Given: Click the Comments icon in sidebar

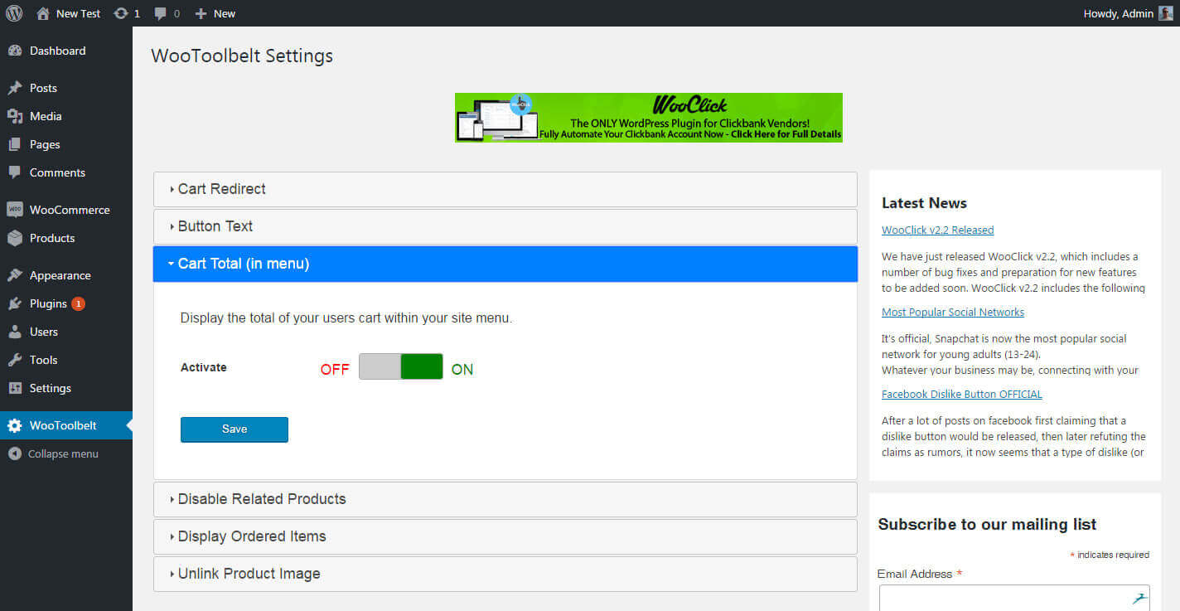Looking at the screenshot, I should (15, 172).
